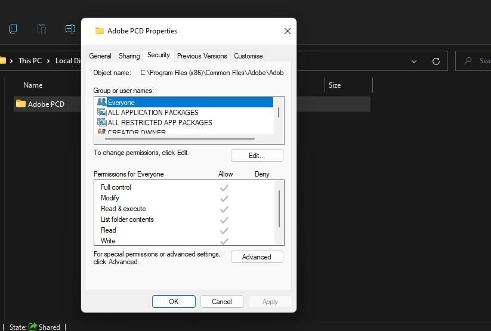Open the Customise tab
This screenshot has width=491, height=331.
[x=248, y=56]
